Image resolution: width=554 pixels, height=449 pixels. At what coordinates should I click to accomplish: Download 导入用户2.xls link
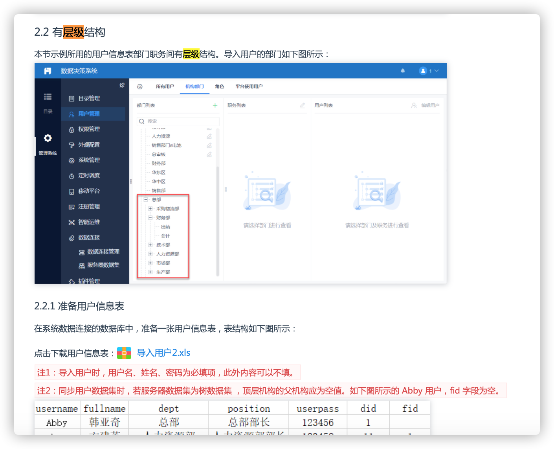coord(163,353)
